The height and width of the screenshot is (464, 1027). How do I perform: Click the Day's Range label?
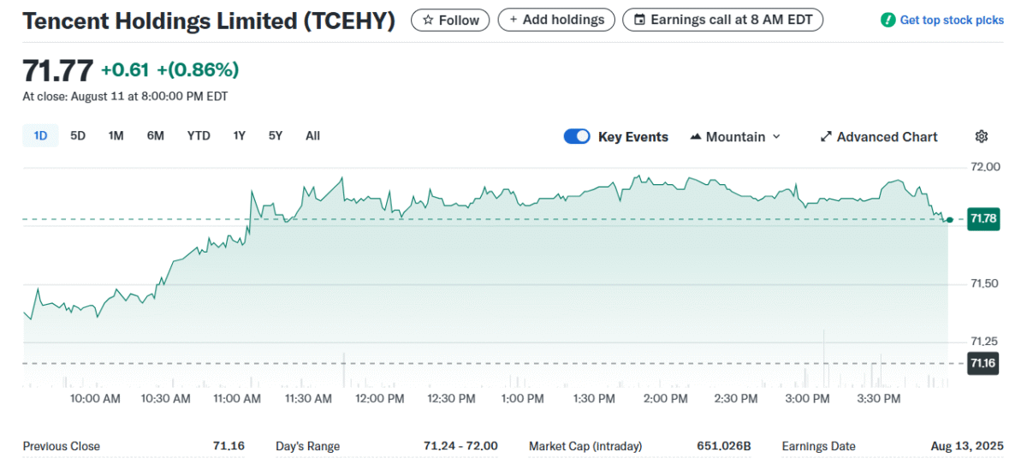[x=307, y=446]
